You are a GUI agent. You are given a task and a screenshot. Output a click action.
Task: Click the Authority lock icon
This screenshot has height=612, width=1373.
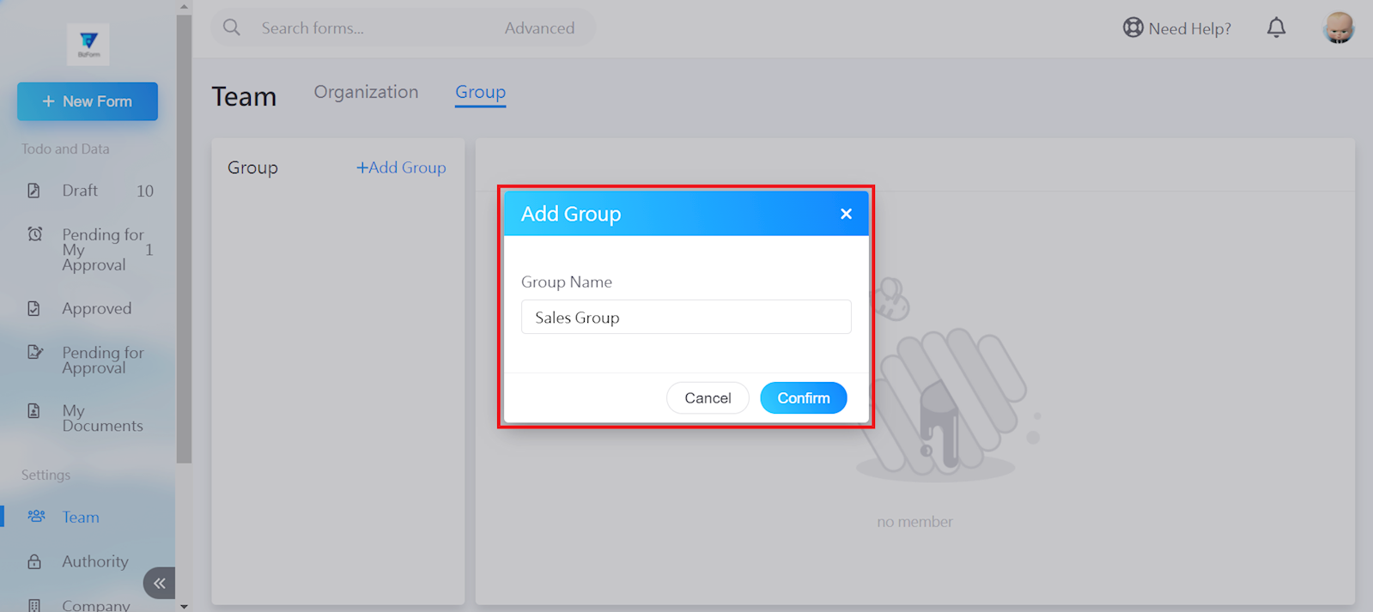pyautogui.click(x=34, y=562)
